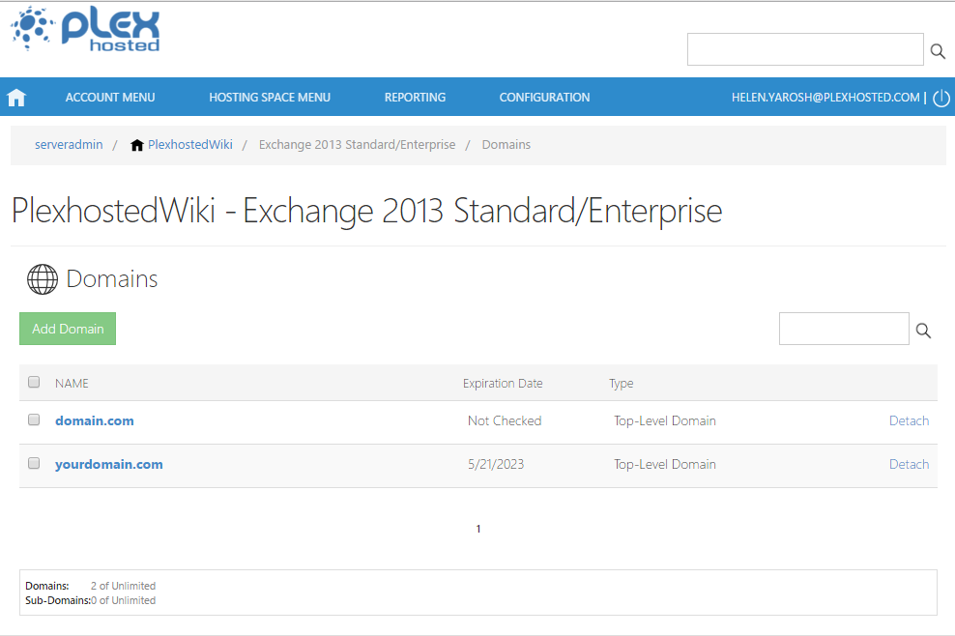Click 'Top-Level Domain' type in domain.com row
955x636 pixels.
click(x=664, y=421)
